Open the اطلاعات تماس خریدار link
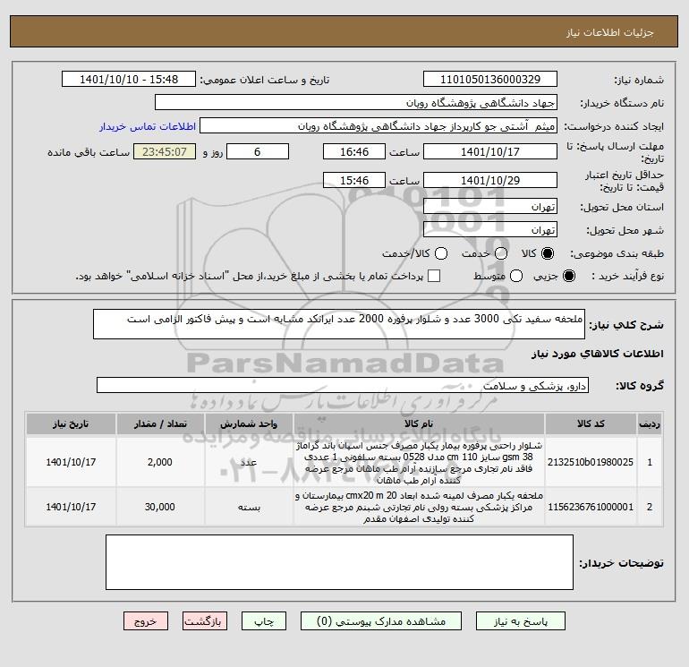 point(148,126)
